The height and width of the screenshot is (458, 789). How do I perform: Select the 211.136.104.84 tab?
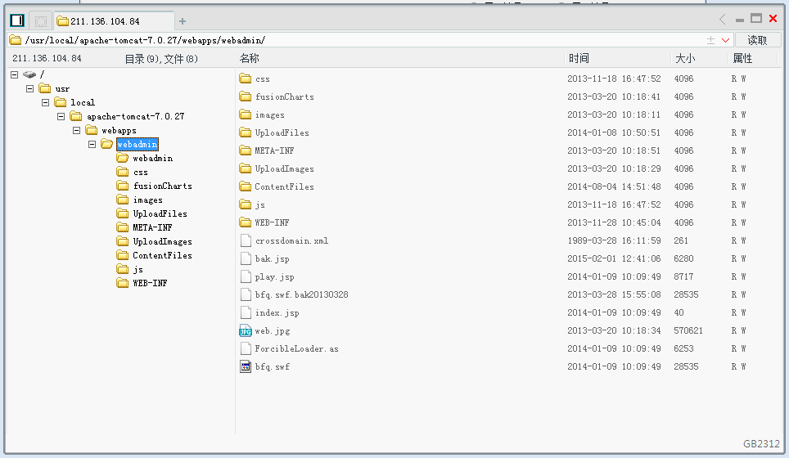[114, 21]
